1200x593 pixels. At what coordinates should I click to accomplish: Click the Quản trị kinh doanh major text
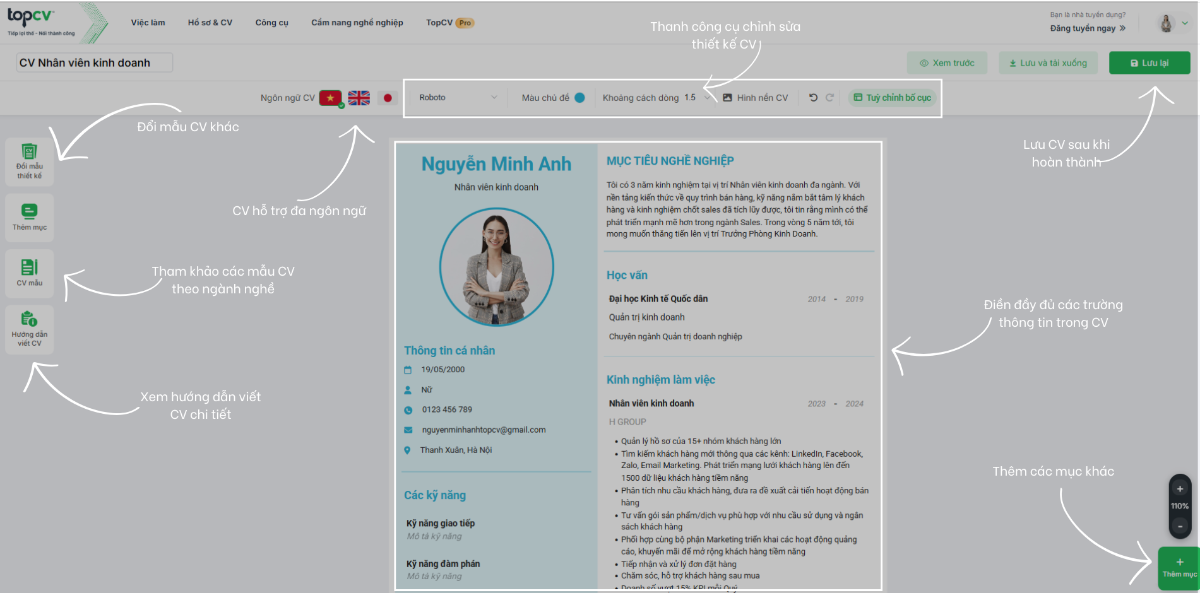(x=646, y=317)
